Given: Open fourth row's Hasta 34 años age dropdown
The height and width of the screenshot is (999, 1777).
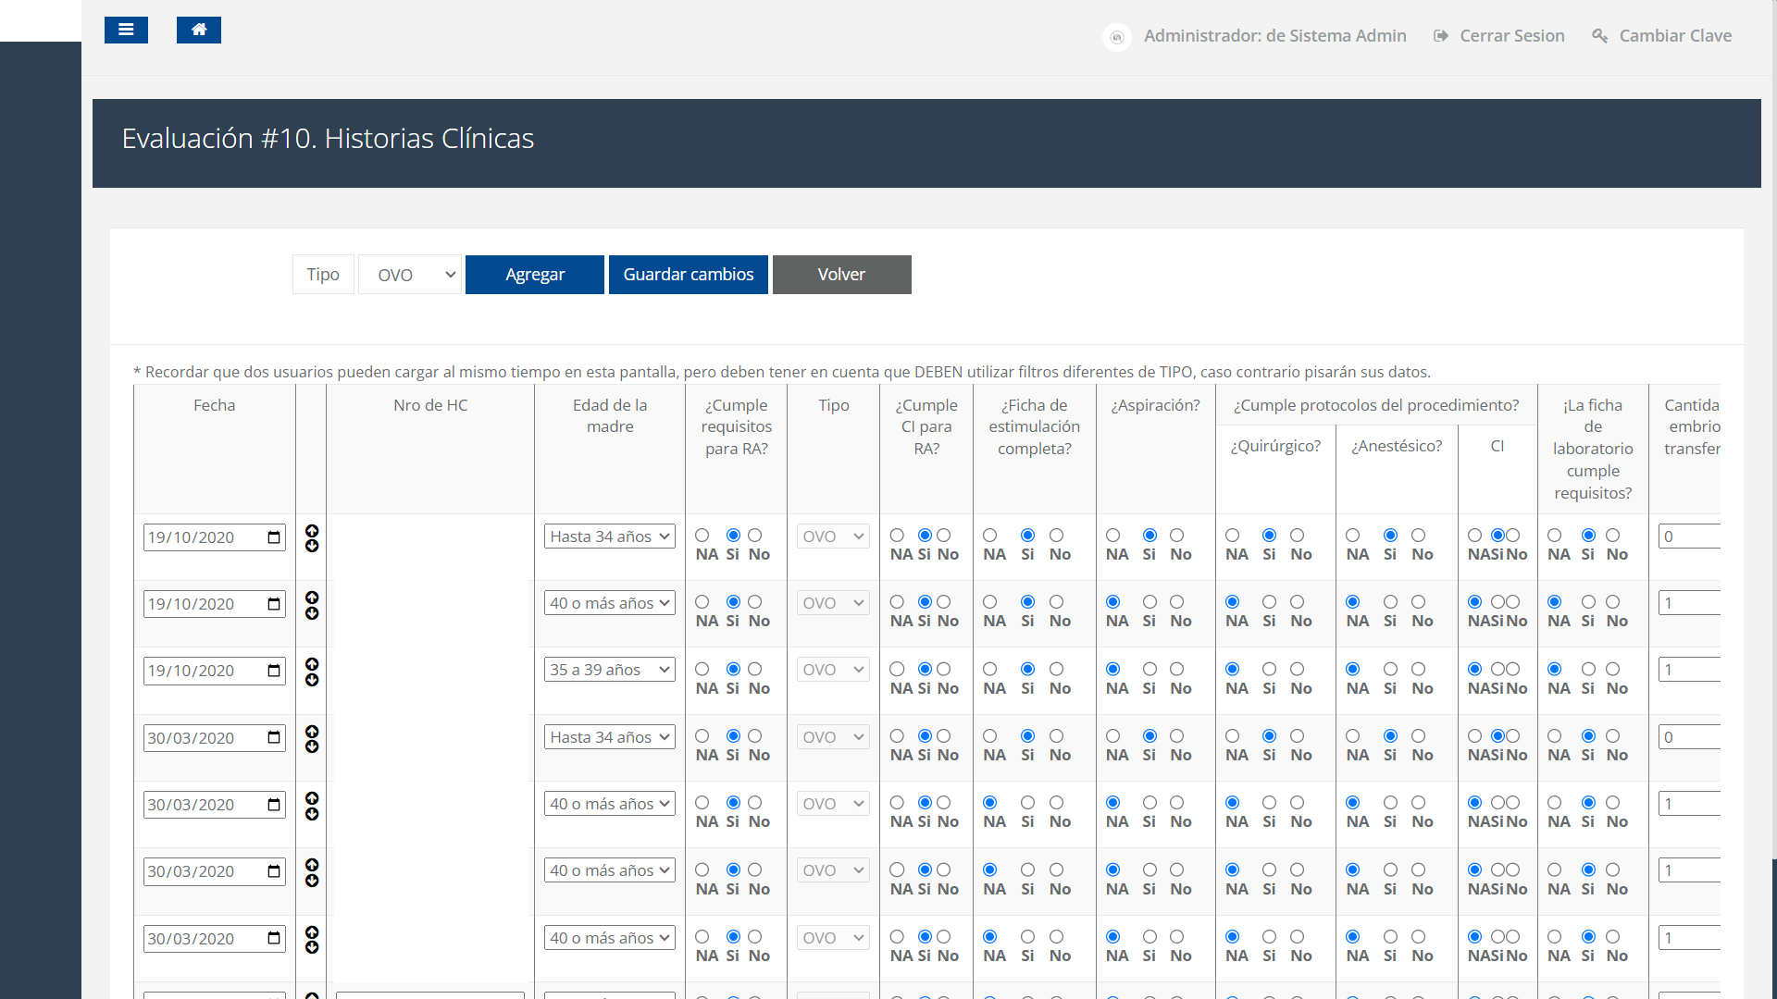Looking at the screenshot, I should pyautogui.click(x=610, y=737).
